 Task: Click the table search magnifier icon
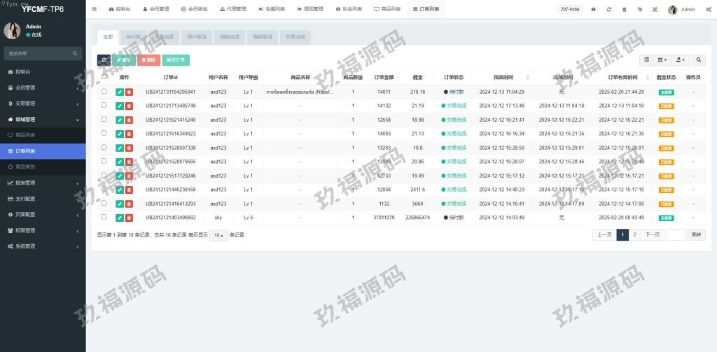pos(698,60)
